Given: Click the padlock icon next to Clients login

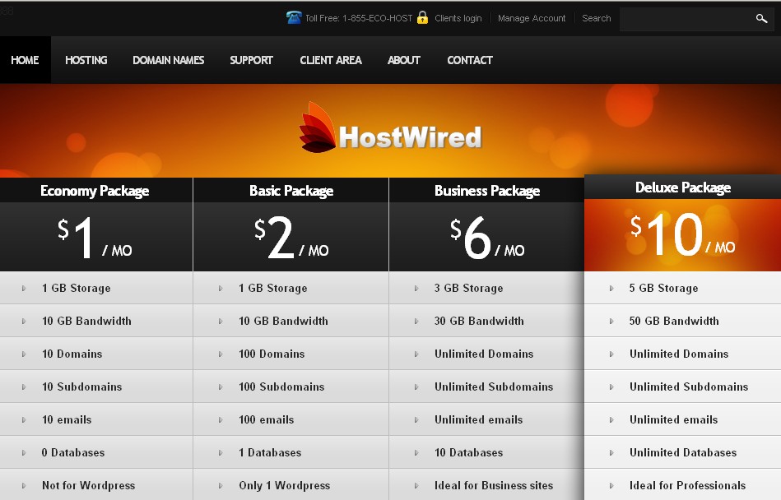Looking at the screenshot, I should [422, 17].
